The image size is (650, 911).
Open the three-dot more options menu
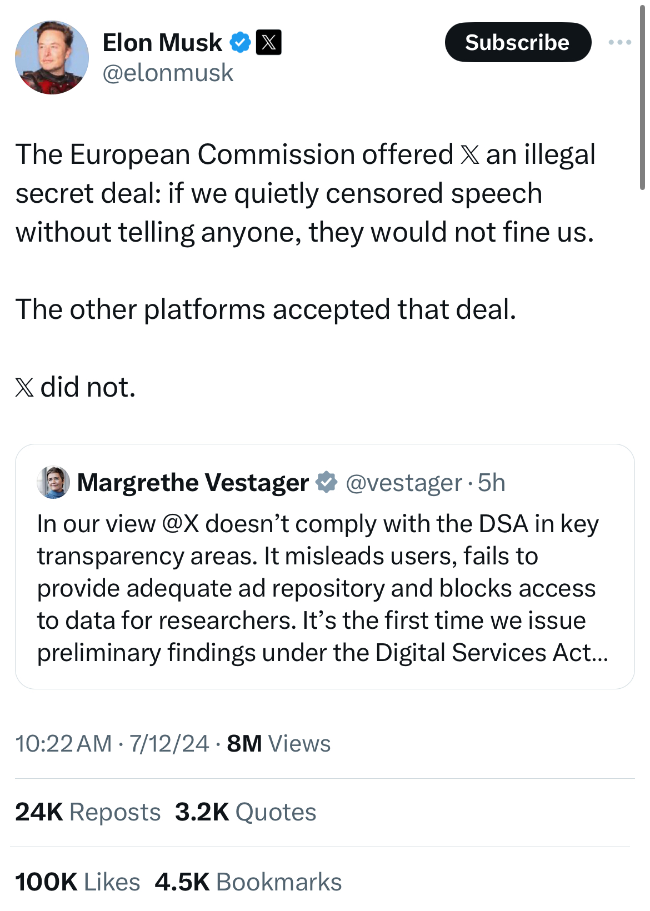[619, 42]
